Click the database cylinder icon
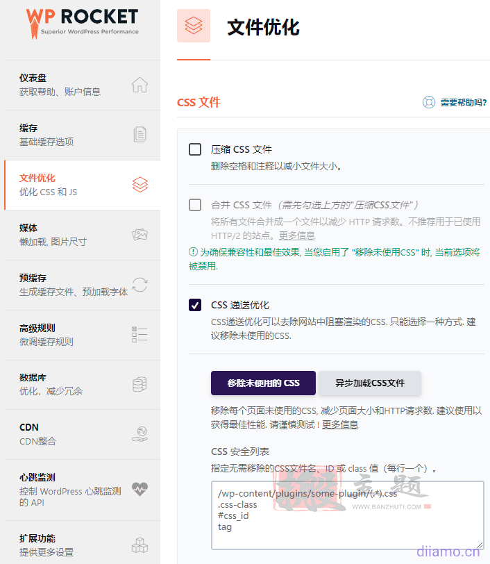 pyautogui.click(x=140, y=384)
